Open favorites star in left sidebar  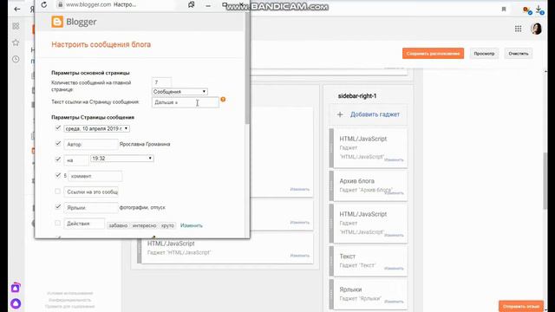click(16, 42)
